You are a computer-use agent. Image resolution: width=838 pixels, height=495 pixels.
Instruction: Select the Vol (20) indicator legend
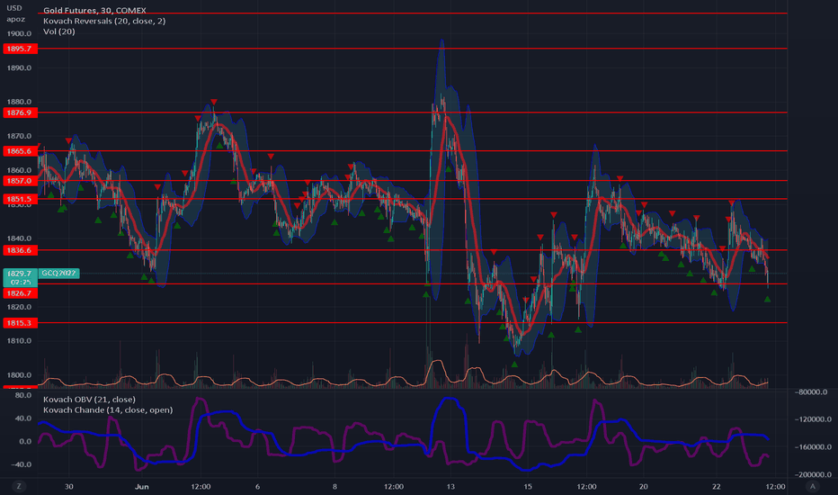(x=58, y=31)
